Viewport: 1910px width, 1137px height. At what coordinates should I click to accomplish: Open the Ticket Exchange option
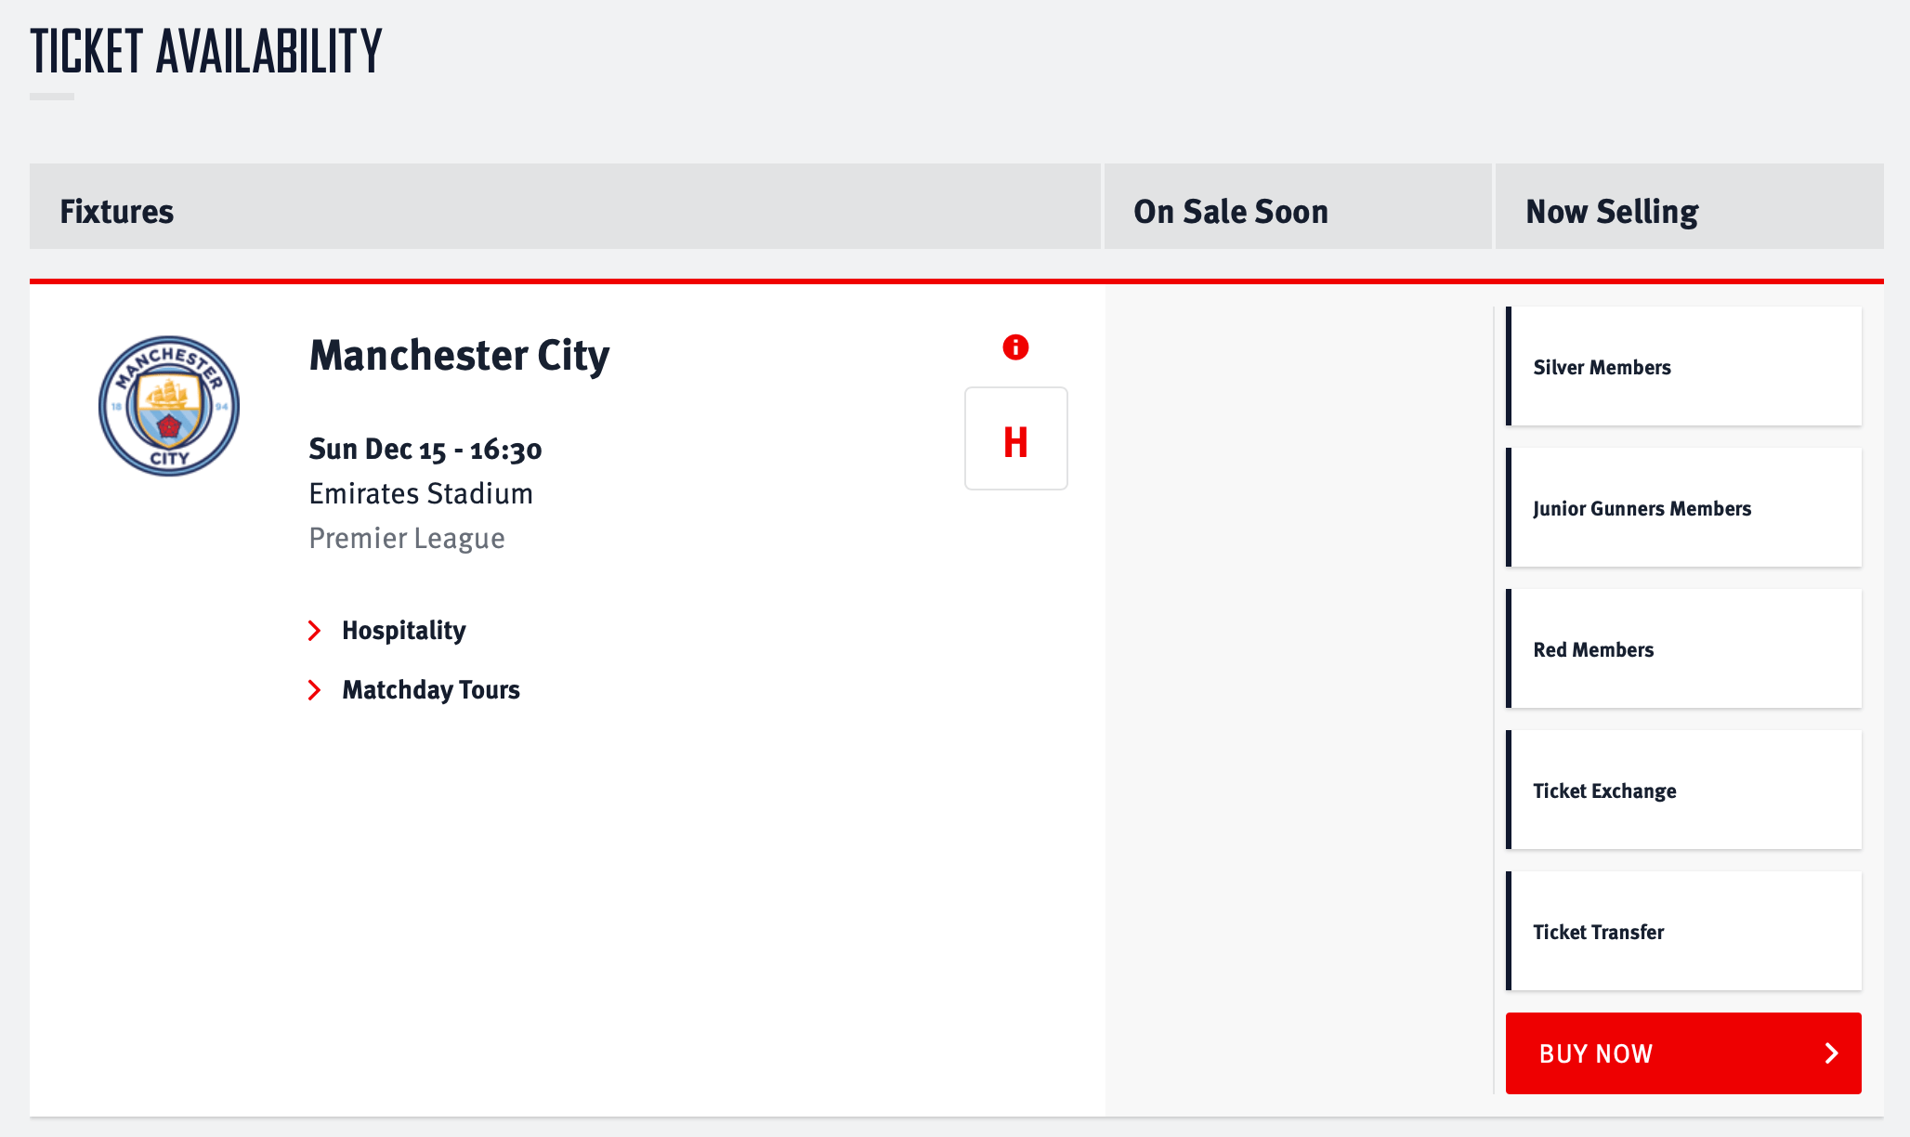(1684, 791)
